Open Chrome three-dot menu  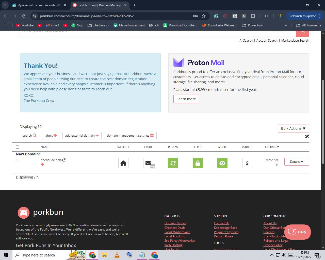coord(319,16)
